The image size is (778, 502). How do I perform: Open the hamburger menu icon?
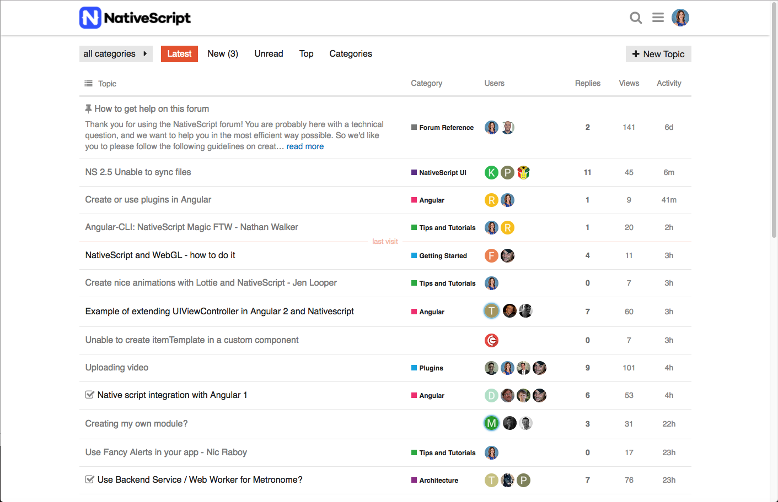(658, 18)
